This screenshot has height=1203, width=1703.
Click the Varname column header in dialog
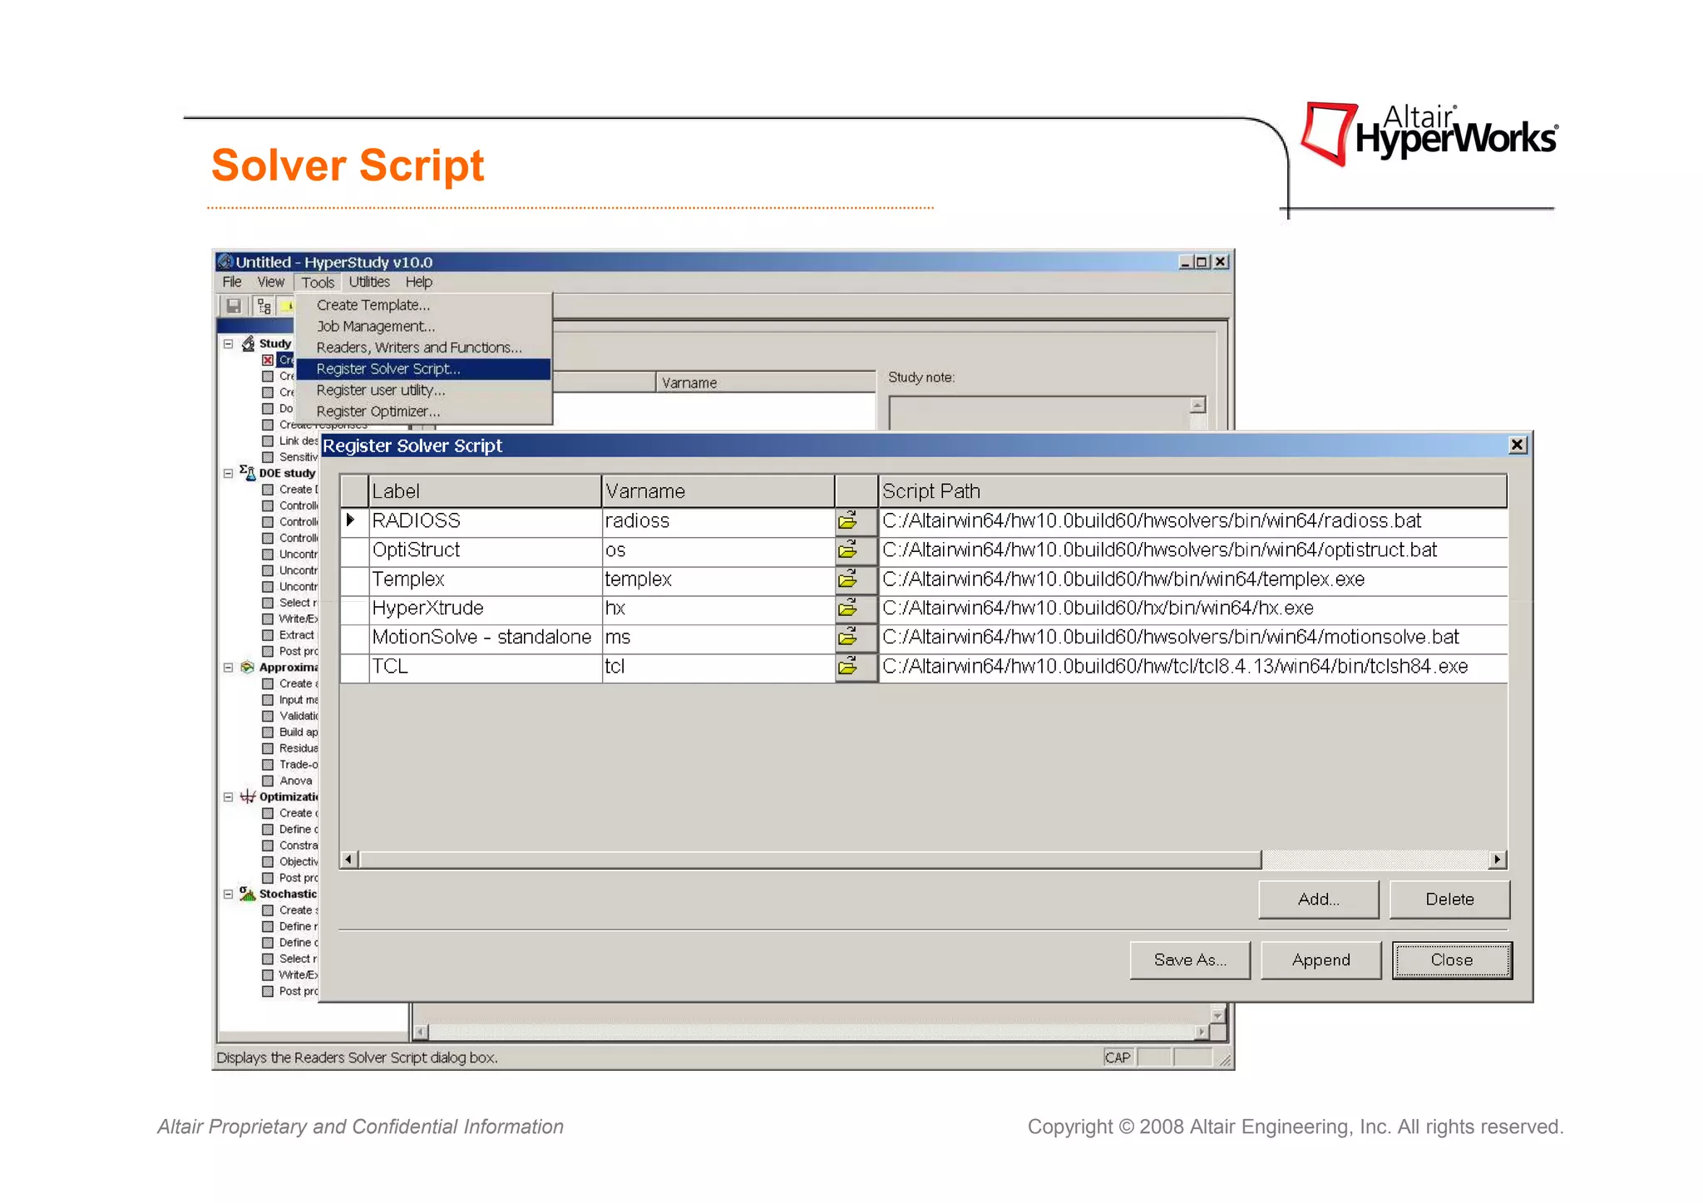718,491
